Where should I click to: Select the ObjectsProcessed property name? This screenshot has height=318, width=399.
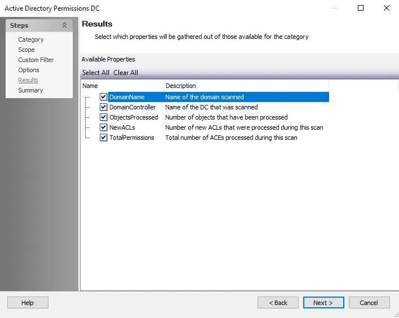[x=134, y=117]
